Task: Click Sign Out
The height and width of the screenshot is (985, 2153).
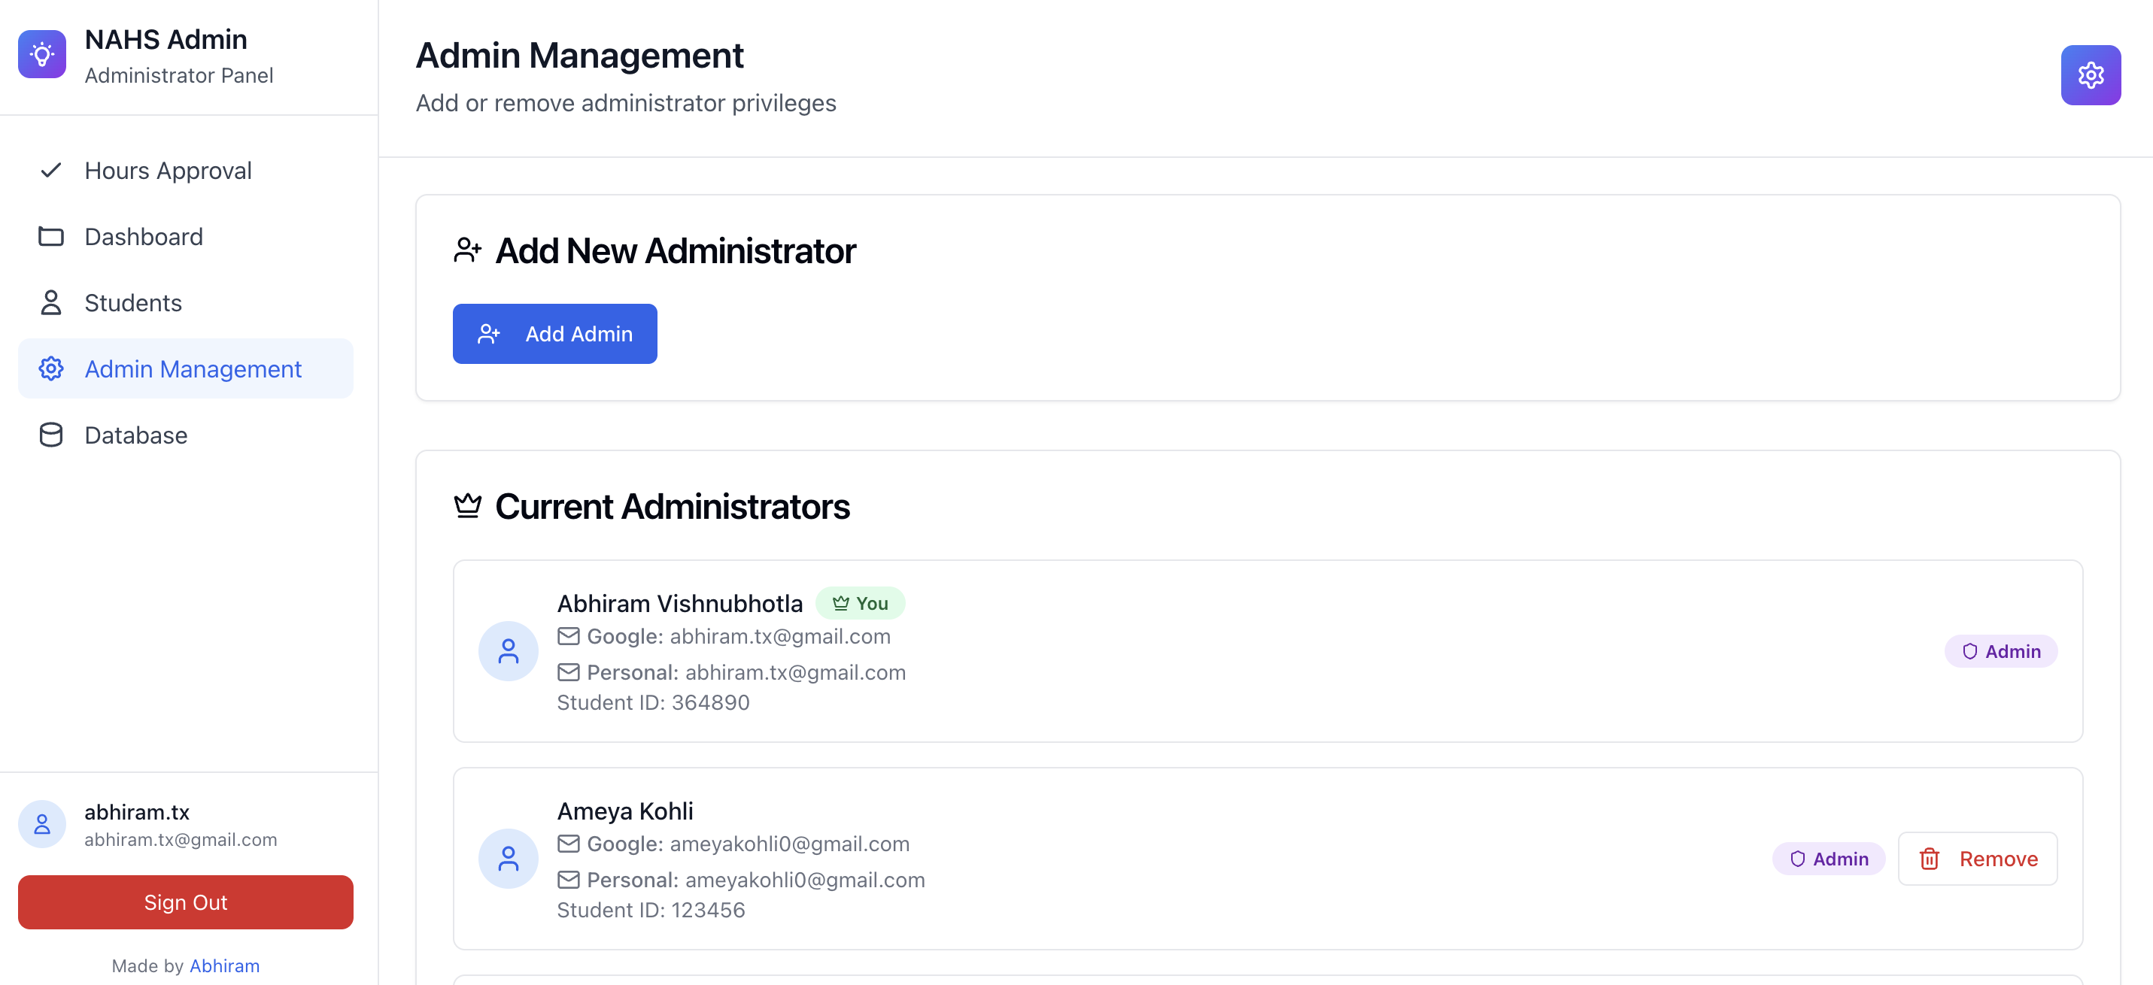Action: tap(185, 902)
